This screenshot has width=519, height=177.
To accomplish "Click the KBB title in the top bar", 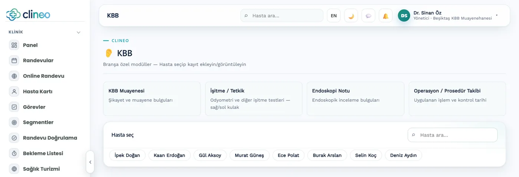I will click(113, 16).
